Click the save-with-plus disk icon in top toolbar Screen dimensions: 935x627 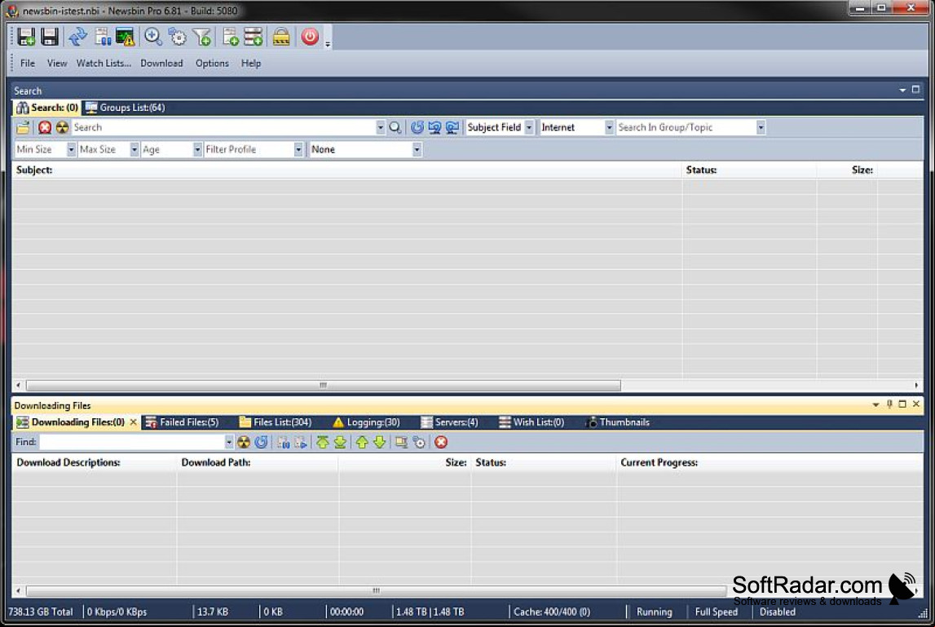click(x=25, y=37)
